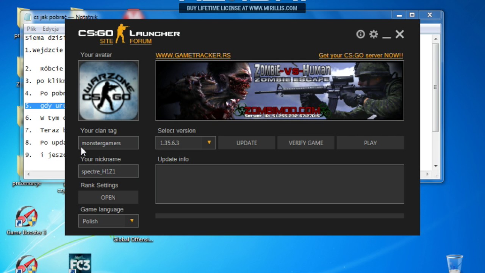Open the FORUM link
This screenshot has height=273, width=485.
tap(141, 41)
